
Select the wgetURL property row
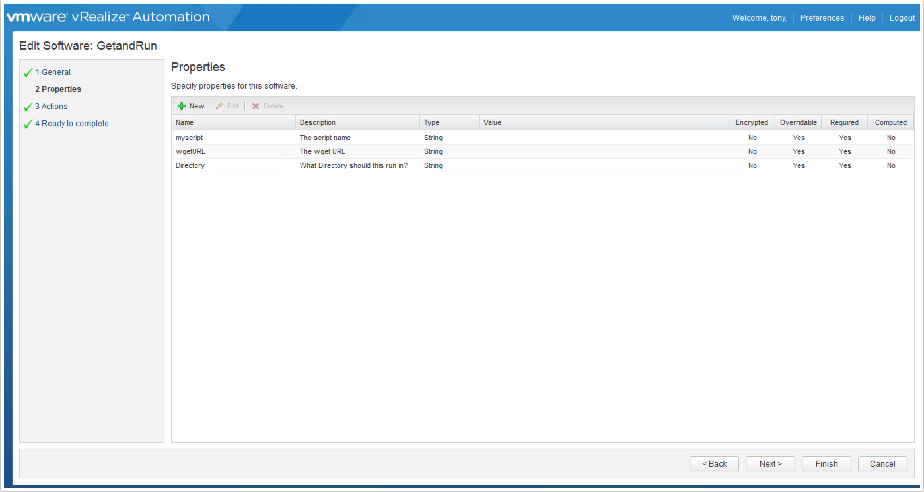coord(191,151)
